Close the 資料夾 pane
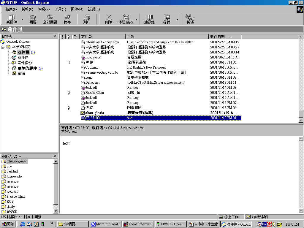304x228 pixels. pyautogui.click(x=55, y=37)
